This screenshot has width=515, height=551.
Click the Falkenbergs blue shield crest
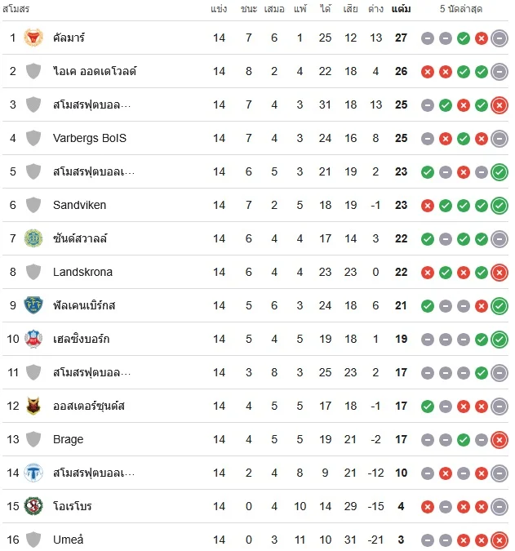[33, 305]
